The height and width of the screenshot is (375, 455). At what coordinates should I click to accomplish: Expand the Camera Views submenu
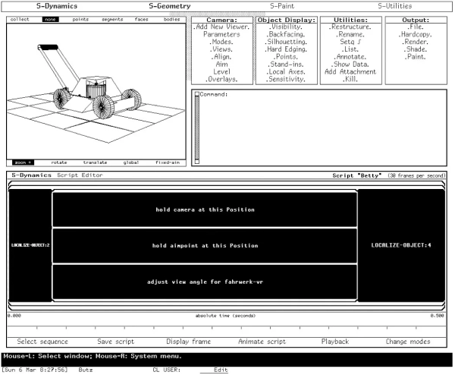pyautogui.click(x=221, y=49)
